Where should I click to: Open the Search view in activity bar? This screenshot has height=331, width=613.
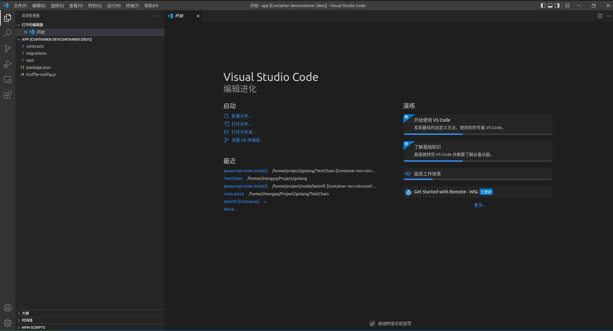[8, 33]
